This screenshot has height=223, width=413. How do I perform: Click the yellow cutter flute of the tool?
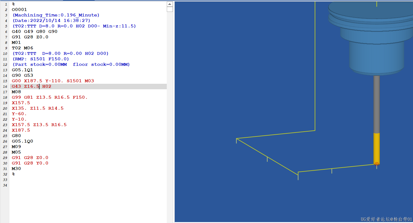tap(377, 148)
